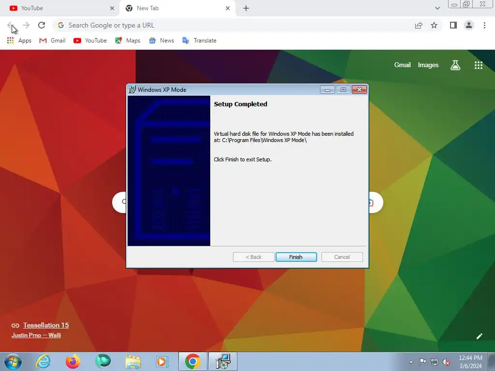Viewport: 495px width, 371px height.
Task: Open Gmail bookmark in bookmarks bar
Action: [x=52, y=41]
